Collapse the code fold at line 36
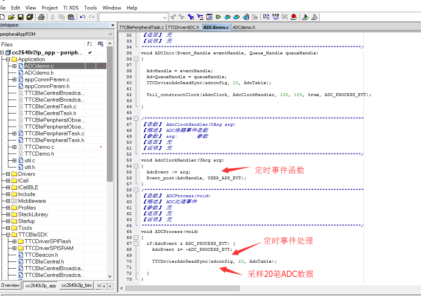421x296 pixels. point(136,59)
